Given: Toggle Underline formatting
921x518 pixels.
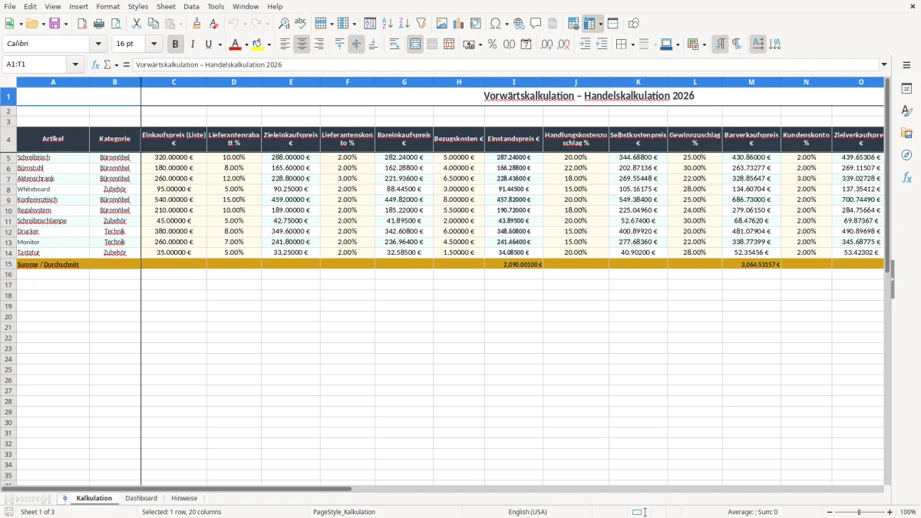Looking at the screenshot, I should point(209,45).
